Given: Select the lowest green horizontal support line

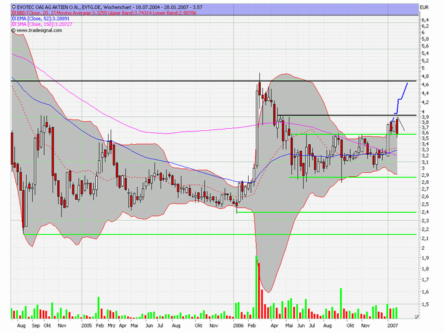Looking at the screenshot, I should [220, 234].
